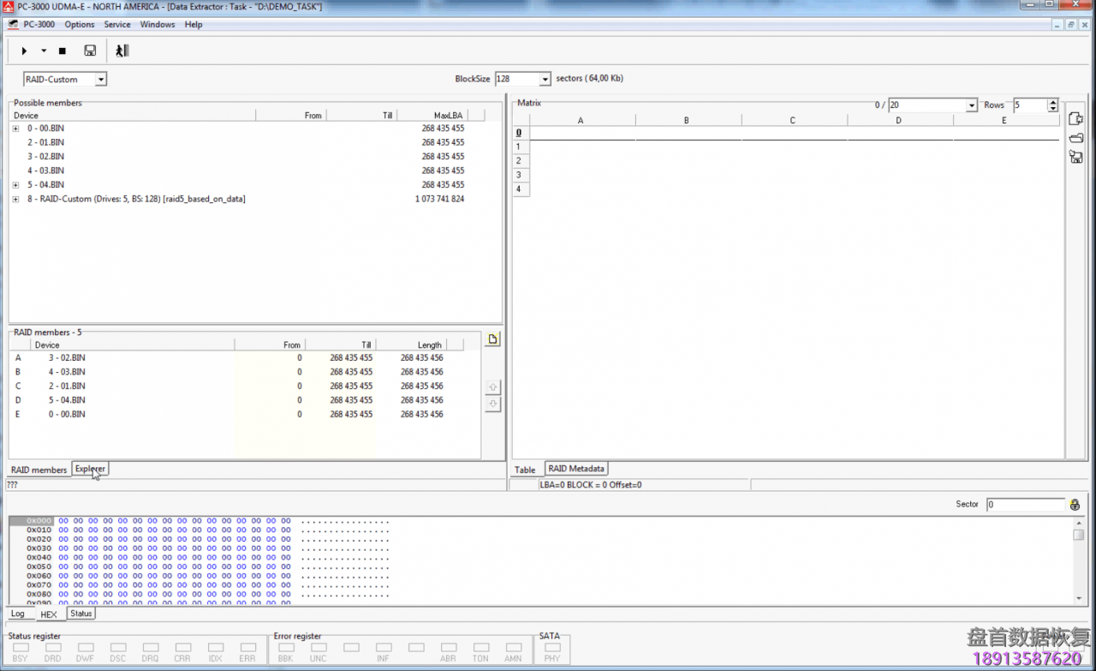Viewport: 1096px width, 671px height.
Task: Add new entry with highlighted document icon
Action: click(x=492, y=339)
